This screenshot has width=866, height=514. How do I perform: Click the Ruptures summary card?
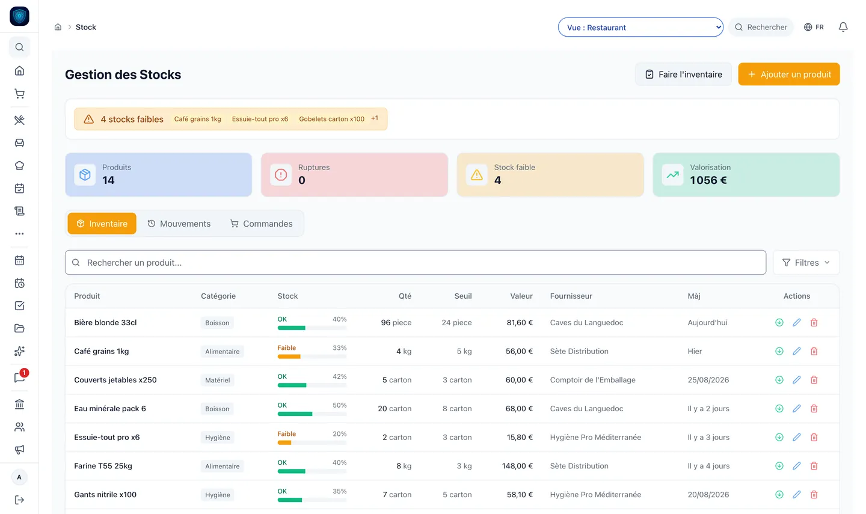pyautogui.click(x=354, y=175)
